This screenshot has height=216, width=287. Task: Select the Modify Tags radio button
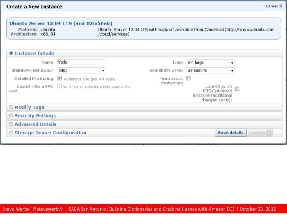point(11,107)
